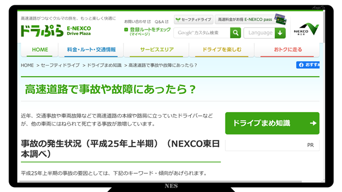Viewport: 342px width, 192px height.
Task: Open the ドライブを楽しむ tab
Action: (222, 50)
